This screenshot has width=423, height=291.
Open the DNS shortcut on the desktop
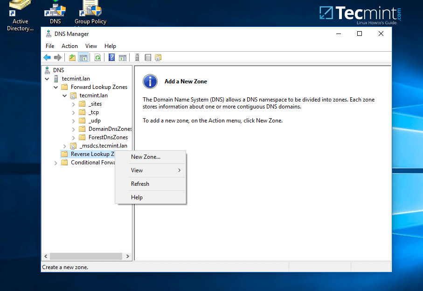pyautogui.click(x=55, y=12)
